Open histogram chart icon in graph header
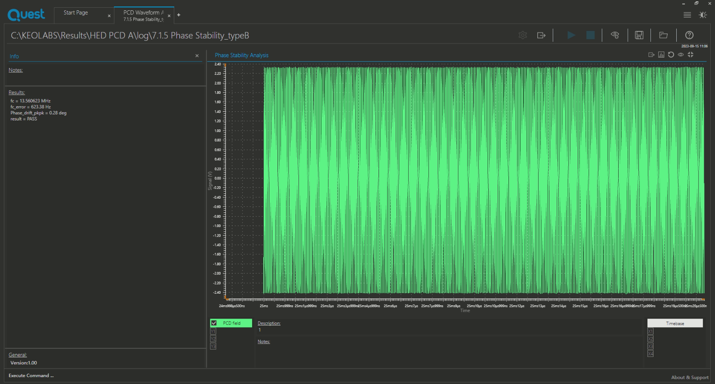The height and width of the screenshot is (384, 715). click(x=661, y=55)
